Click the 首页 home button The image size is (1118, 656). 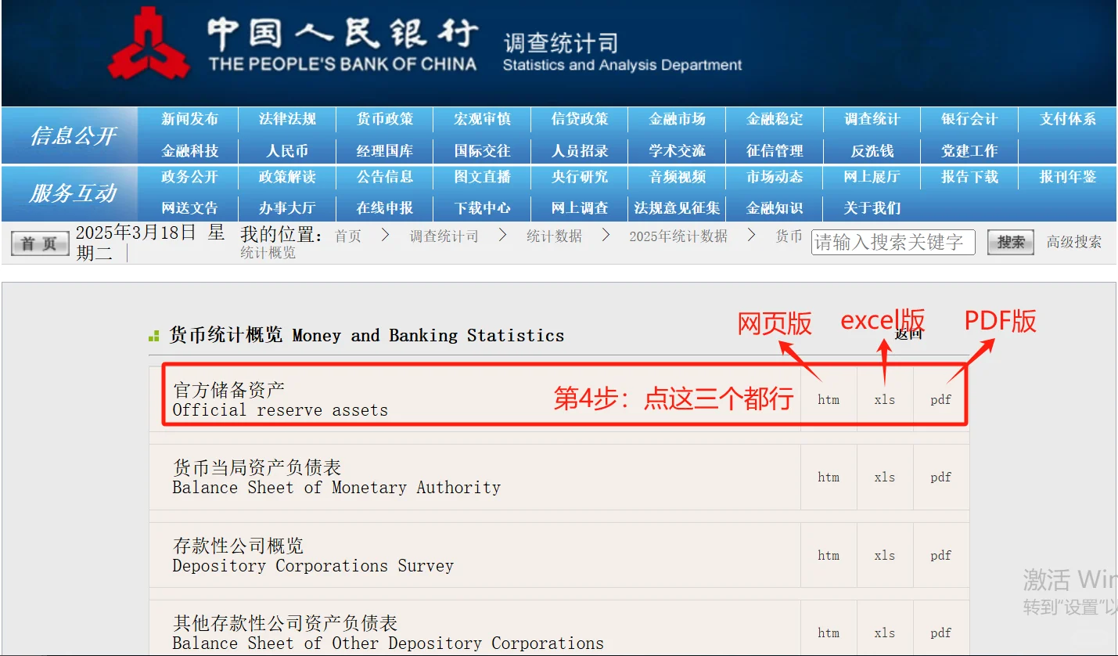pyautogui.click(x=40, y=243)
